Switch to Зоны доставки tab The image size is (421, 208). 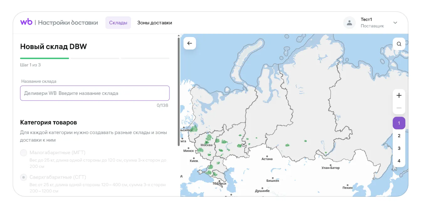[155, 23]
